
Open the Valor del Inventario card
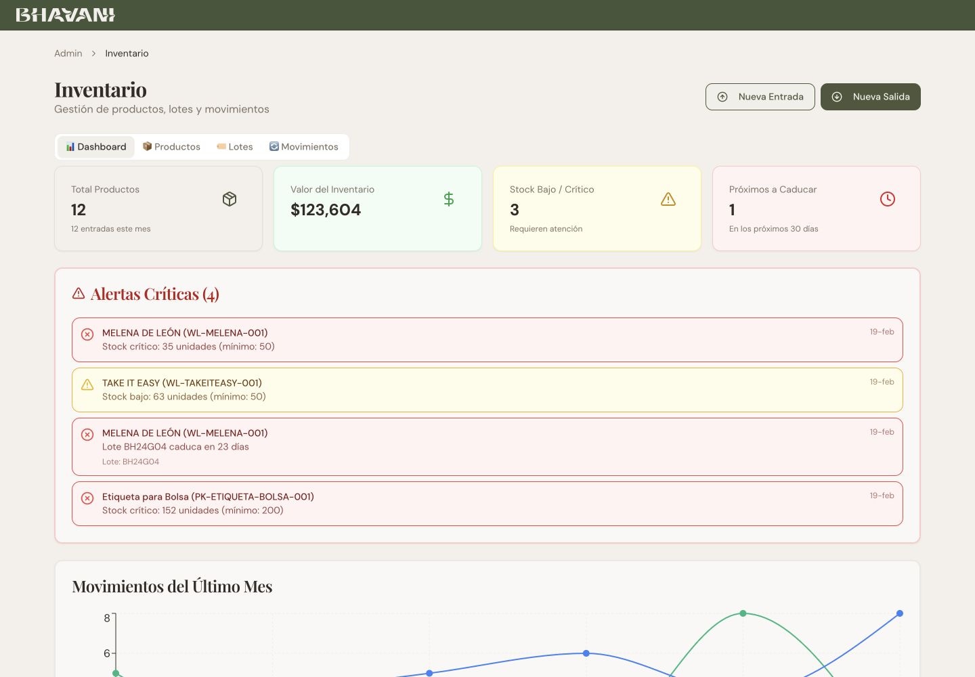pyautogui.click(x=378, y=209)
